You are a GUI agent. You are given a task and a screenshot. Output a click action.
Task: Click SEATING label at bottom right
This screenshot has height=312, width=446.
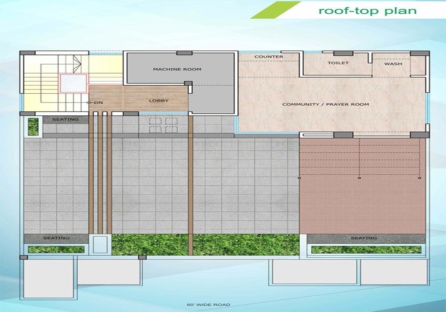(x=363, y=238)
